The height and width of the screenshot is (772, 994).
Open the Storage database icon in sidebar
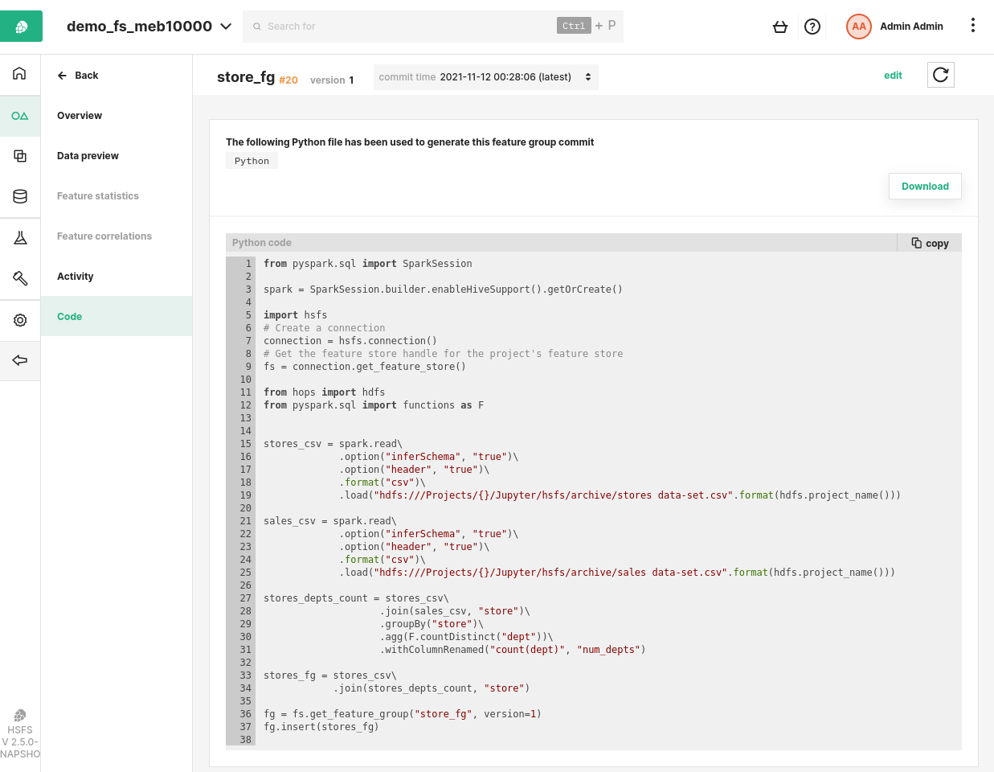pyautogui.click(x=19, y=195)
